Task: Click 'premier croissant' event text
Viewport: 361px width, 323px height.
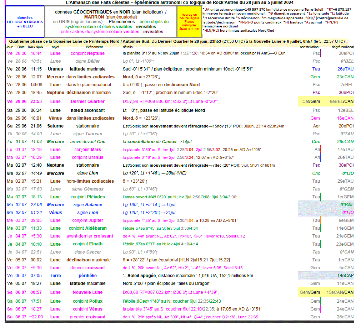Action: tap(87, 317)
